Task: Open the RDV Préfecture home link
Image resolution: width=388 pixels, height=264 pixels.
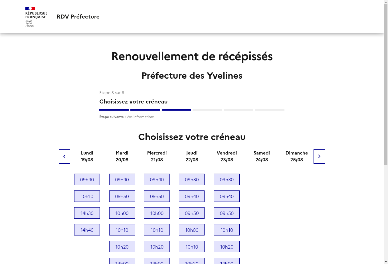Action: [x=78, y=17]
